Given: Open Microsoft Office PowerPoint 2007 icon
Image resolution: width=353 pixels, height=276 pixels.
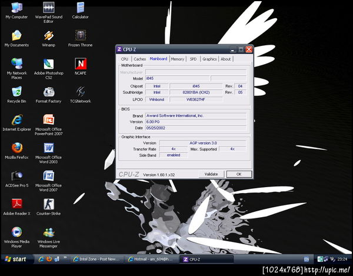Looking at the screenshot, I should 48,125.
